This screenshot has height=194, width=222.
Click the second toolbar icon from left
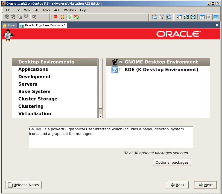(x=13, y=17)
